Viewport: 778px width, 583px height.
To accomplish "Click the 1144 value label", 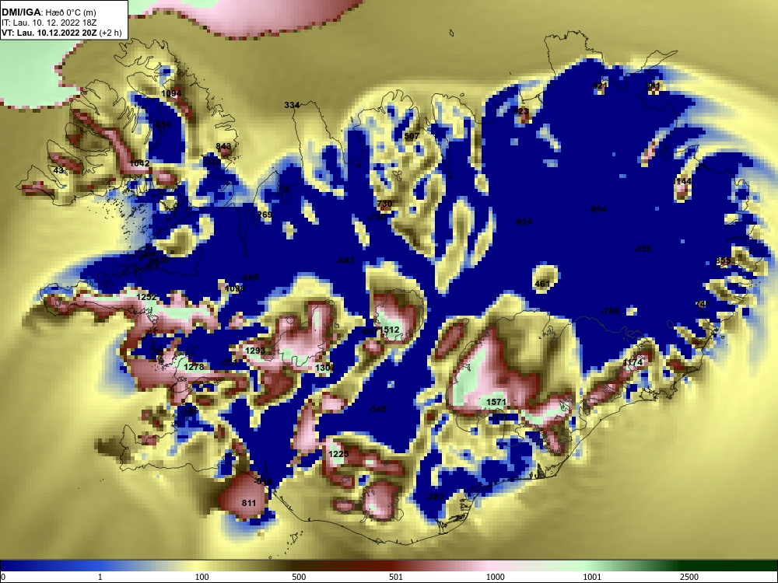I will (682, 181).
